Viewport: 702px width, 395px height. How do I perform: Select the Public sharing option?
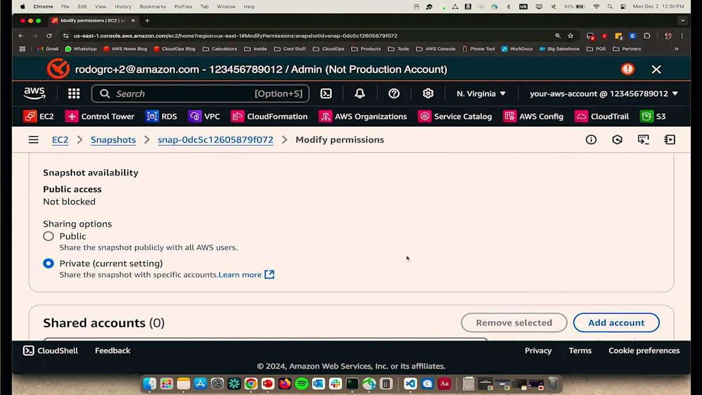[49, 236]
